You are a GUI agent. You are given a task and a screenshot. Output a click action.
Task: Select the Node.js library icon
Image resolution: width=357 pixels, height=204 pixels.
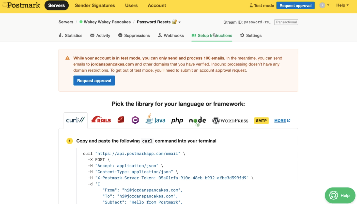(197, 121)
